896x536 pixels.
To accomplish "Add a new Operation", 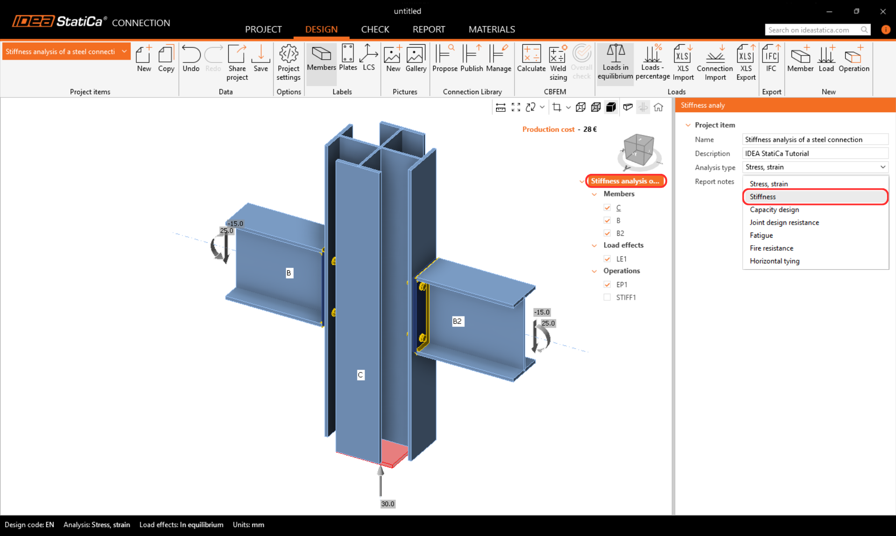I will [x=854, y=59].
